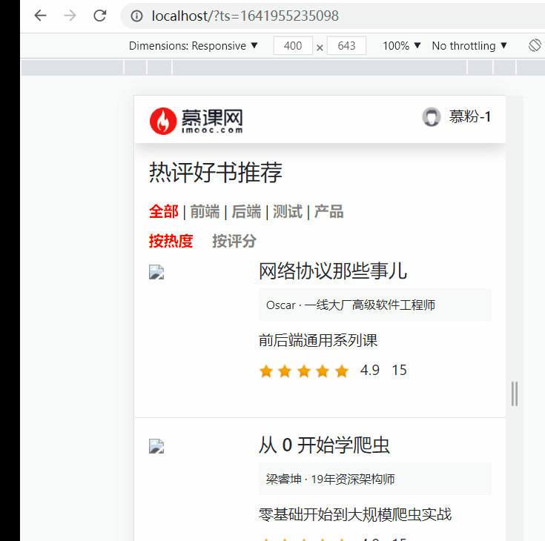The width and height of the screenshot is (545, 541).
Task: Open book title 从 0 开始学爬虫
Action: [x=324, y=445]
